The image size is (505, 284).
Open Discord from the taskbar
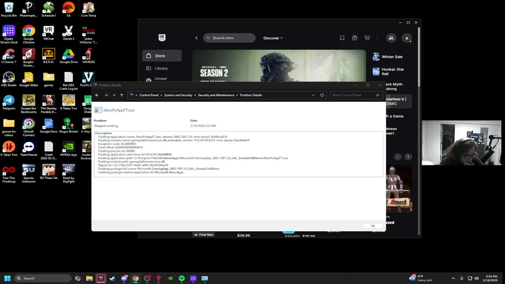pos(124,278)
